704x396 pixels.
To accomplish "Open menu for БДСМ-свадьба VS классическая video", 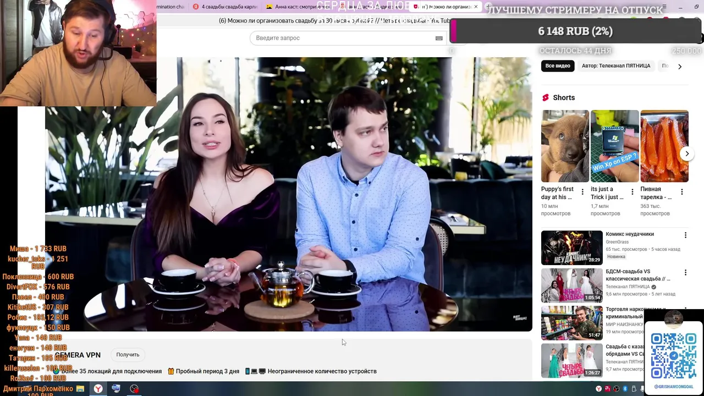I will [x=685, y=273].
